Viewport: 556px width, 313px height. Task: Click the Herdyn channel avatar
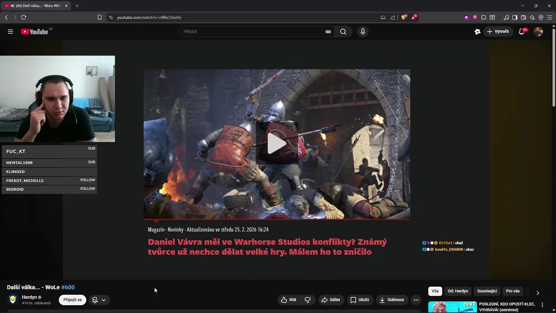click(x=13, y=300)
